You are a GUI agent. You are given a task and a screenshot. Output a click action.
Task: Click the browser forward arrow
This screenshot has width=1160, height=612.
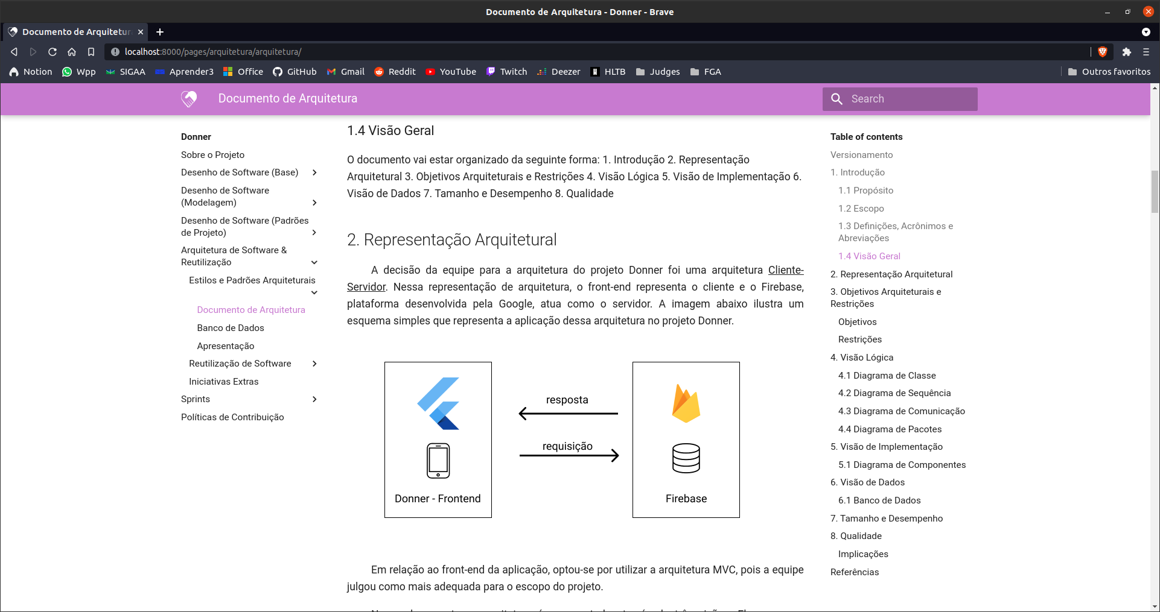coord(33,52)
